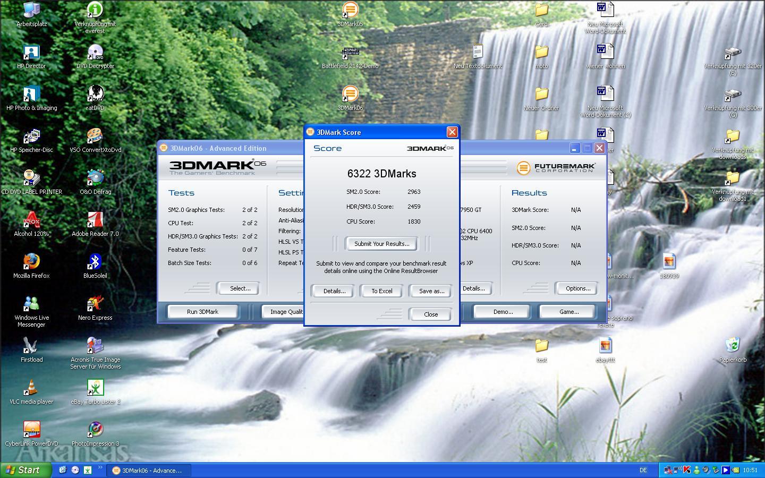Click Run 3DMark button

[x=202, y=312]
